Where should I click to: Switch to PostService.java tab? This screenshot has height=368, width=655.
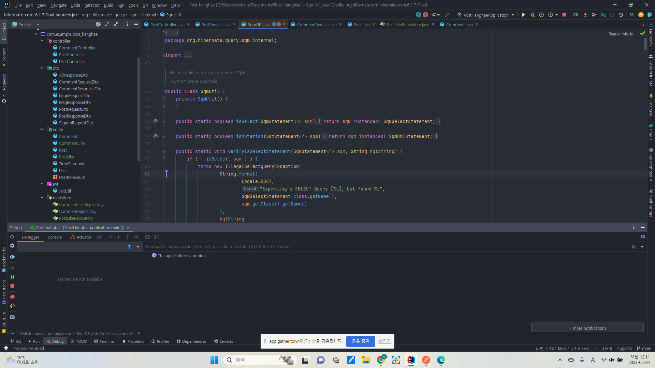[216, 25]
